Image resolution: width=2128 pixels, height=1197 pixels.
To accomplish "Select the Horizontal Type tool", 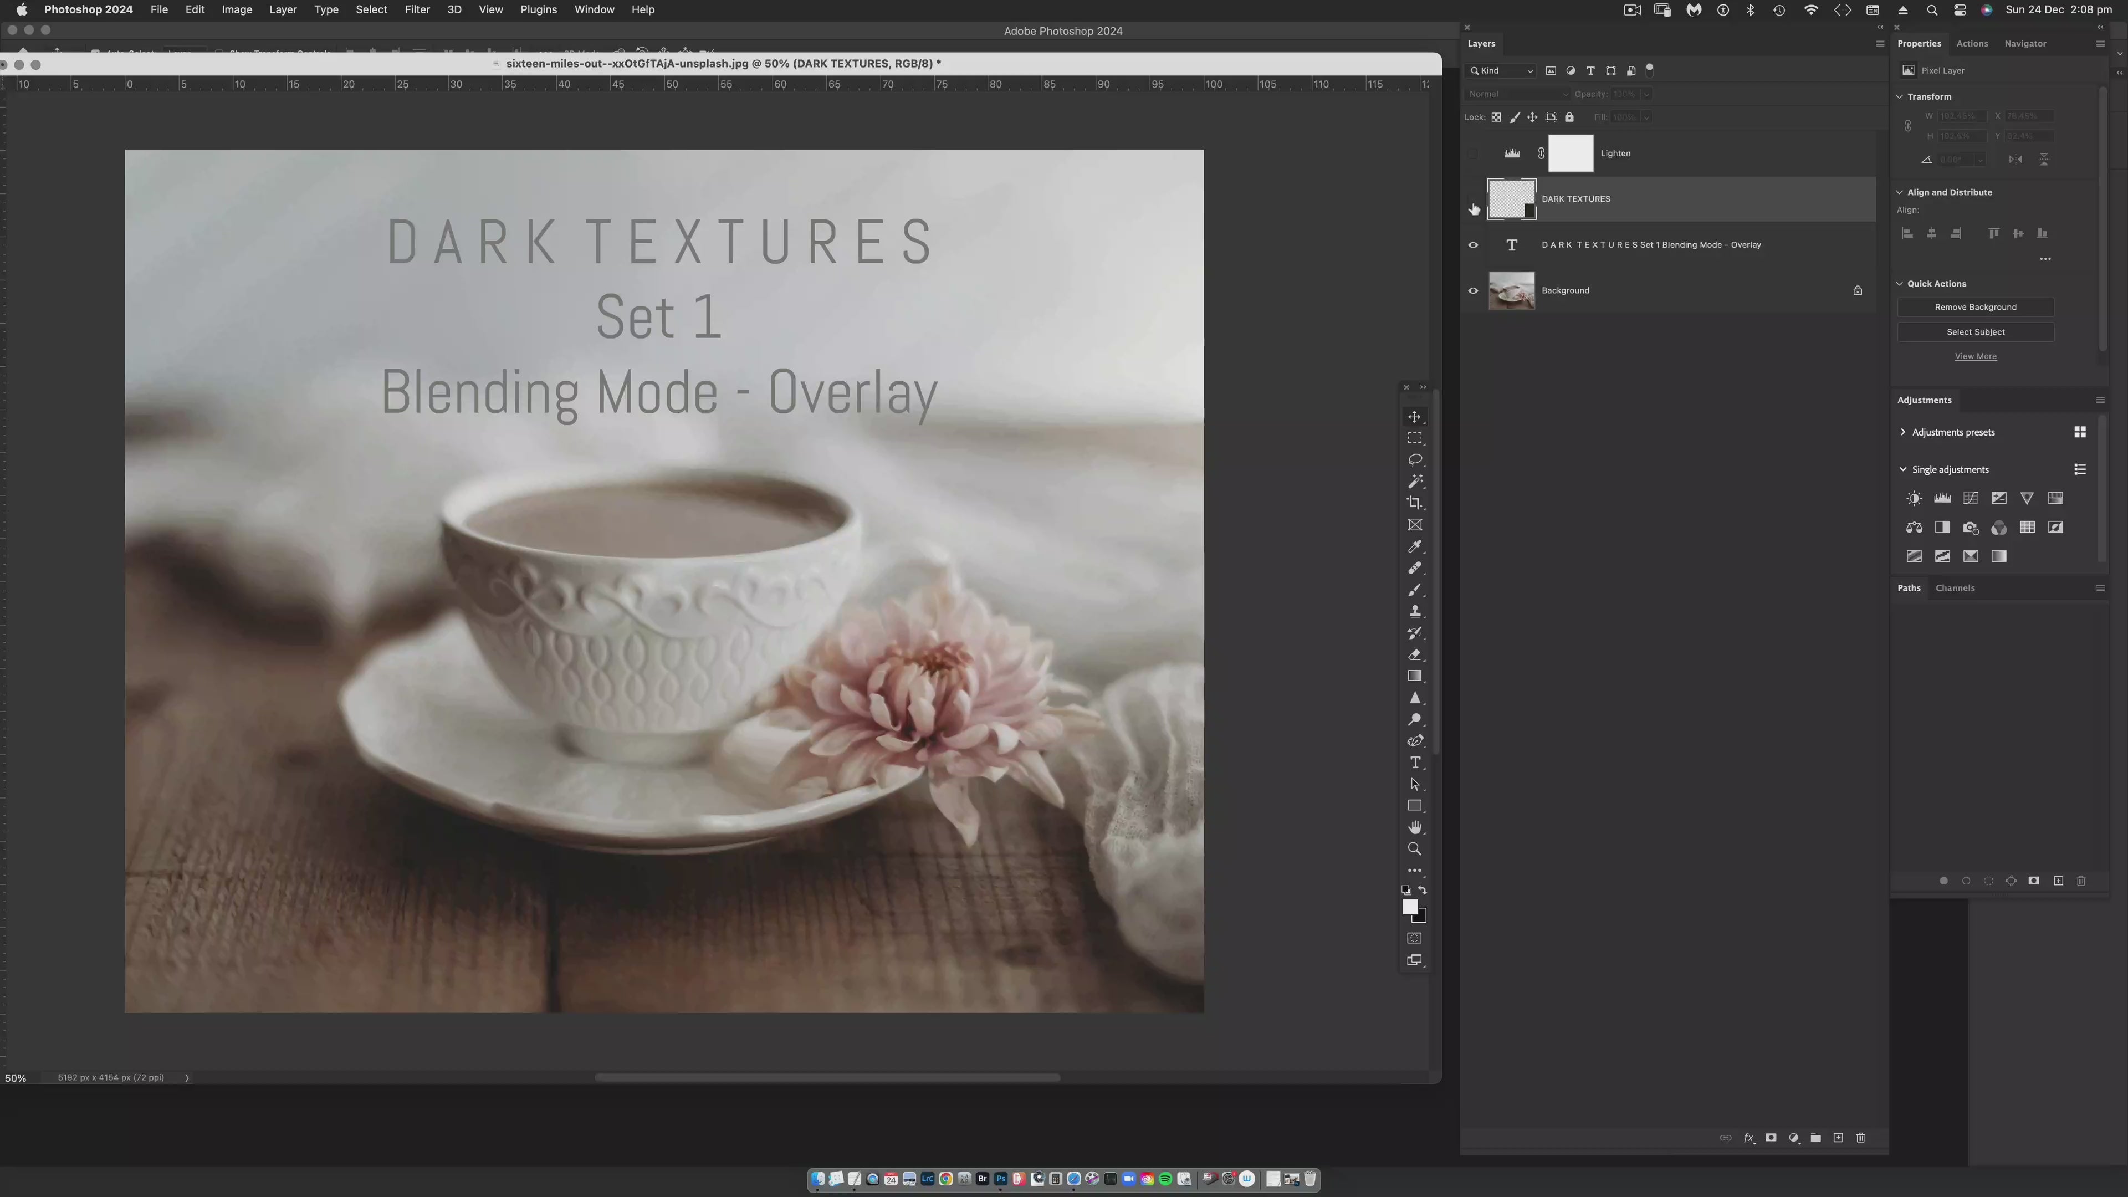I will click(x=1415, y=763).
